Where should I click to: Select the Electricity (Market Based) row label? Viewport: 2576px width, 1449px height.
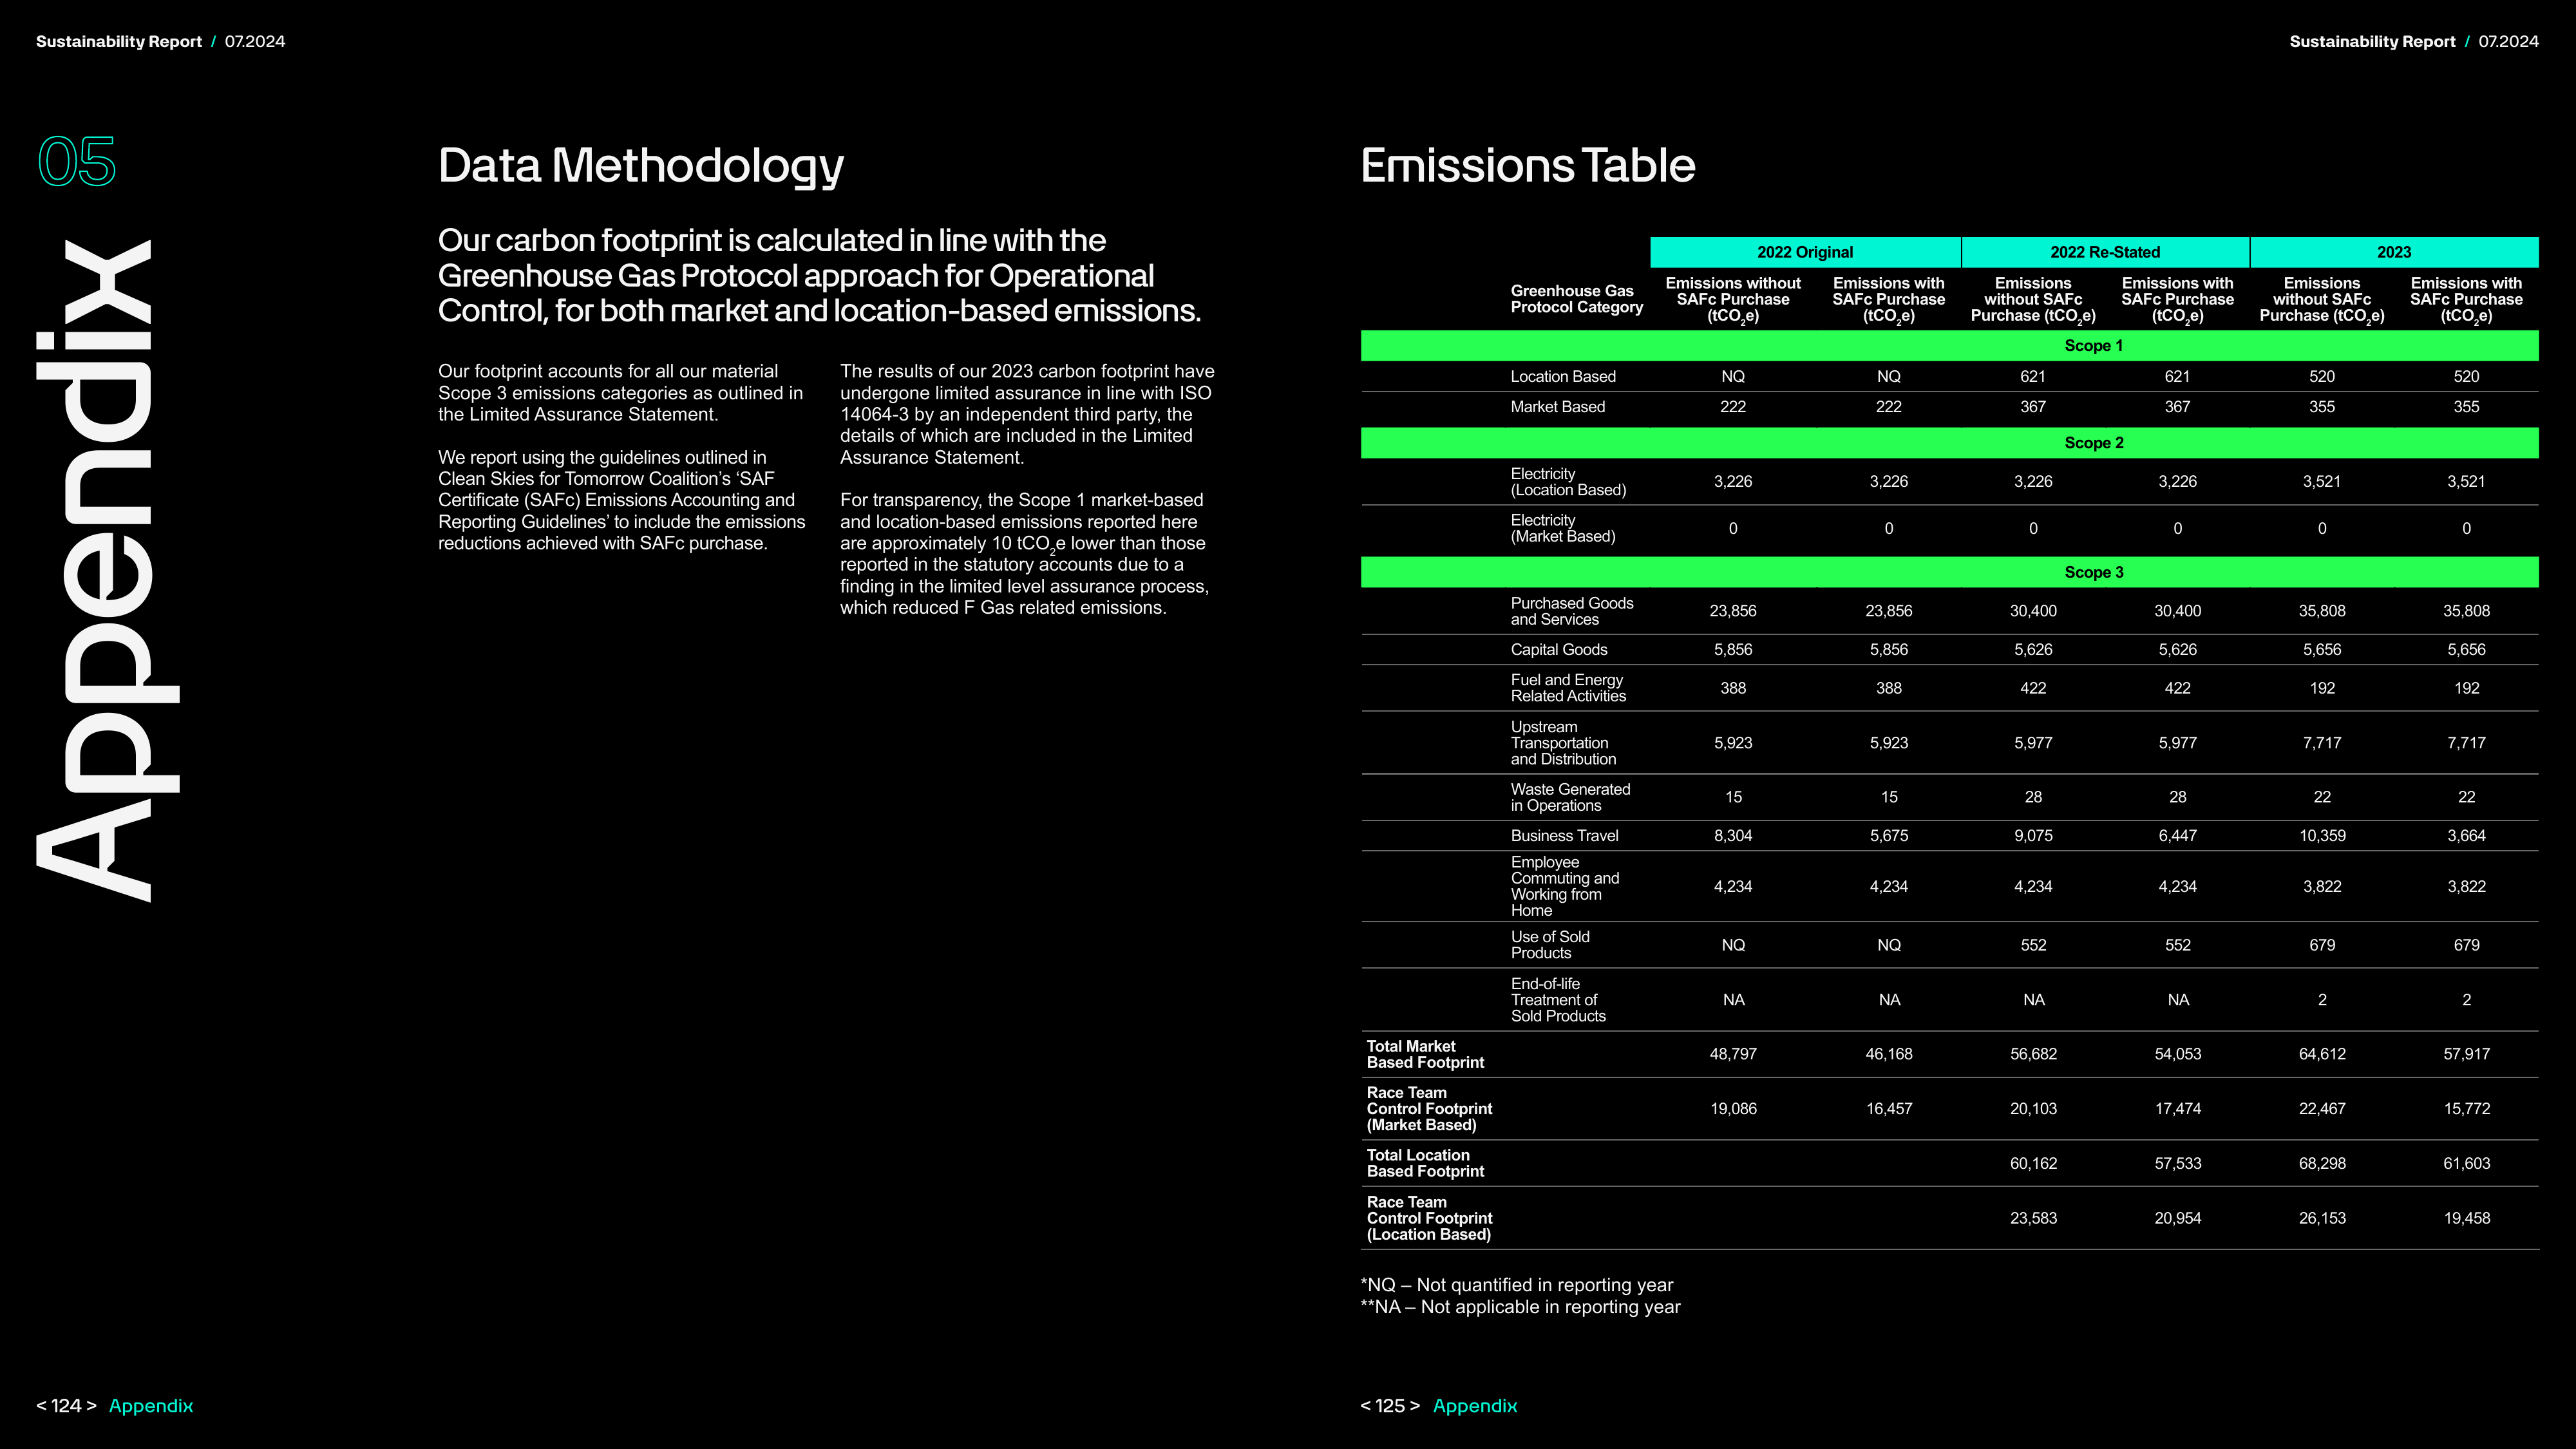1563,528
